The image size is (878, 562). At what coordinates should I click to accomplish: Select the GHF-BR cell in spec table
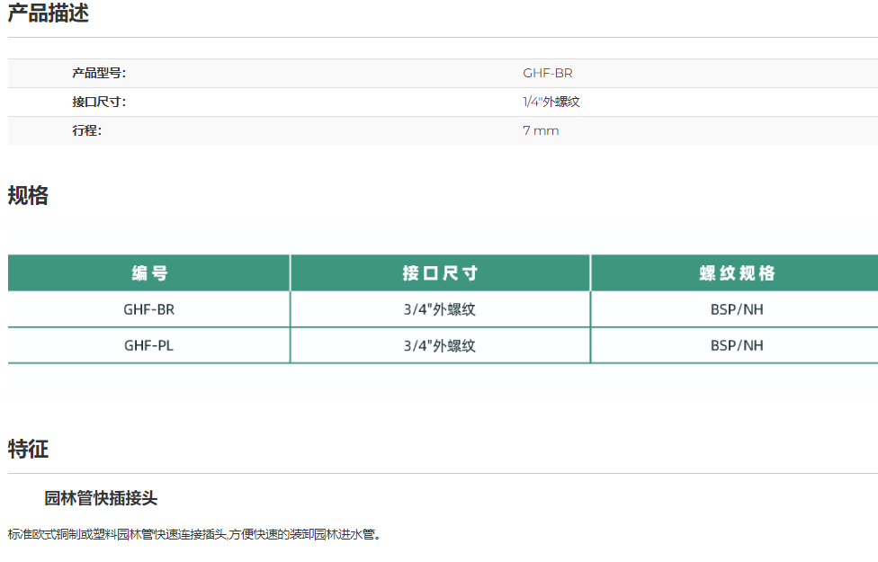point(148,309)
